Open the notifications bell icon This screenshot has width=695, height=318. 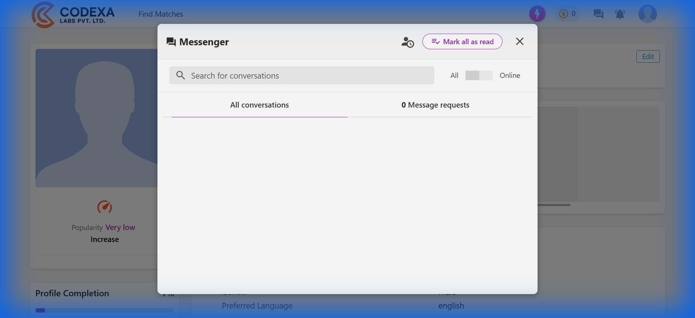[620, 14]
